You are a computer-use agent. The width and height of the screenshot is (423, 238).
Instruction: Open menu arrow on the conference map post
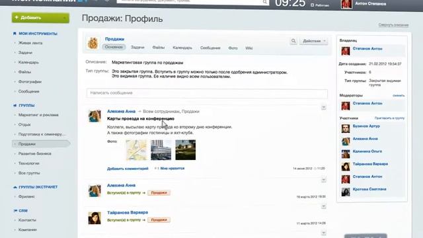click(x=324, y=107)
